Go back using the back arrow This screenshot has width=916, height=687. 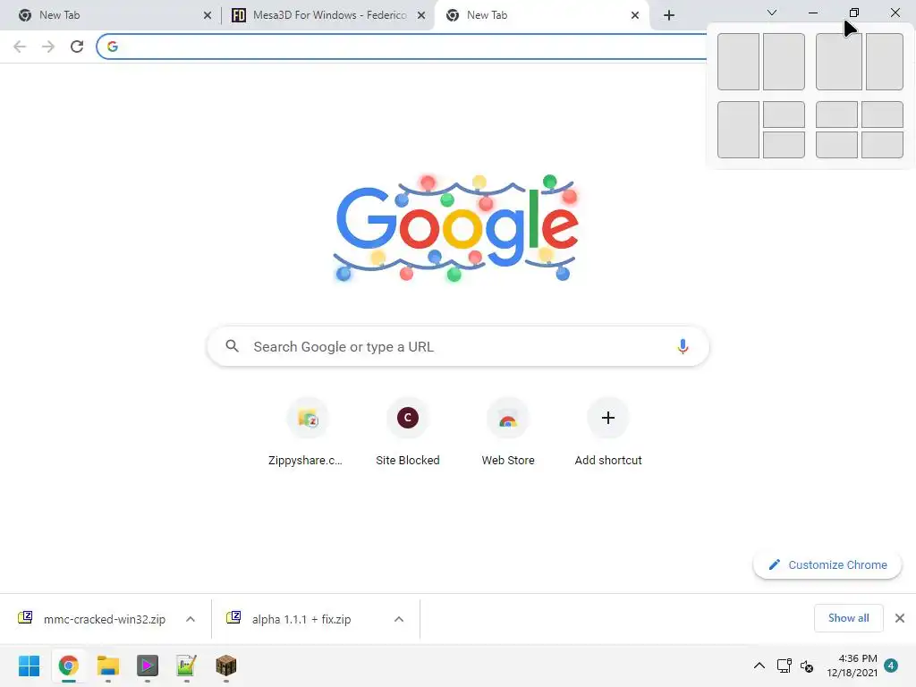[x=20, y=47]
